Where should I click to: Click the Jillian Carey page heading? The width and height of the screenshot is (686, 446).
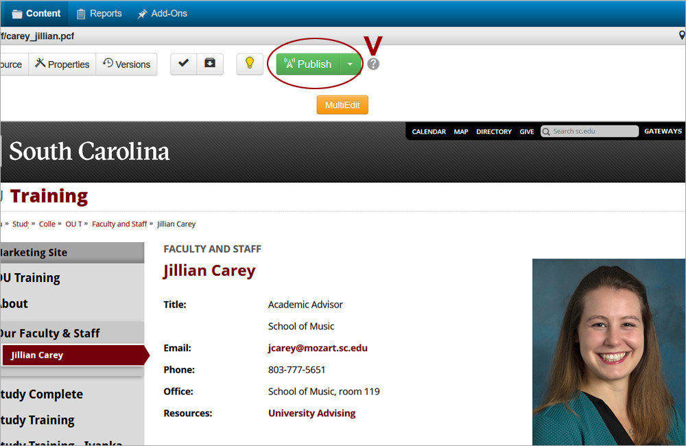click(209, 271)
